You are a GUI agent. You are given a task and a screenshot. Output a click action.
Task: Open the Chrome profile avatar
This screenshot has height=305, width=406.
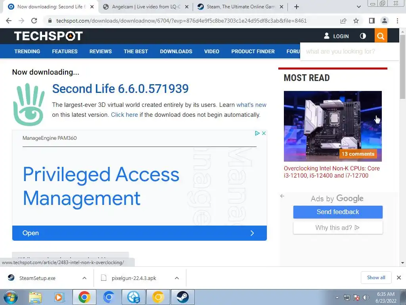[385, 21]
